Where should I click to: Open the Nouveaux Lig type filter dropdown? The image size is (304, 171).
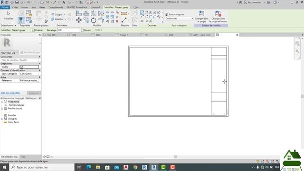[x=9, y=53]
